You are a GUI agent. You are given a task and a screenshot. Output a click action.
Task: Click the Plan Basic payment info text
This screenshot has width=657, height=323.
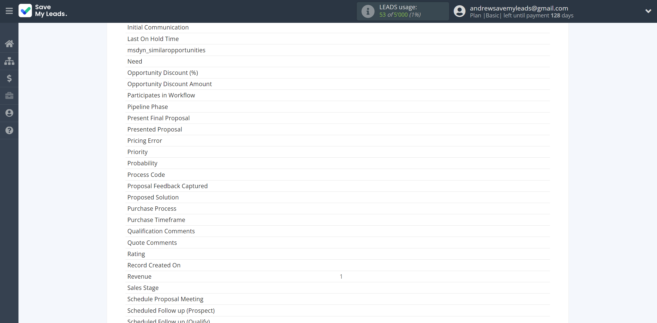[521, 15]
